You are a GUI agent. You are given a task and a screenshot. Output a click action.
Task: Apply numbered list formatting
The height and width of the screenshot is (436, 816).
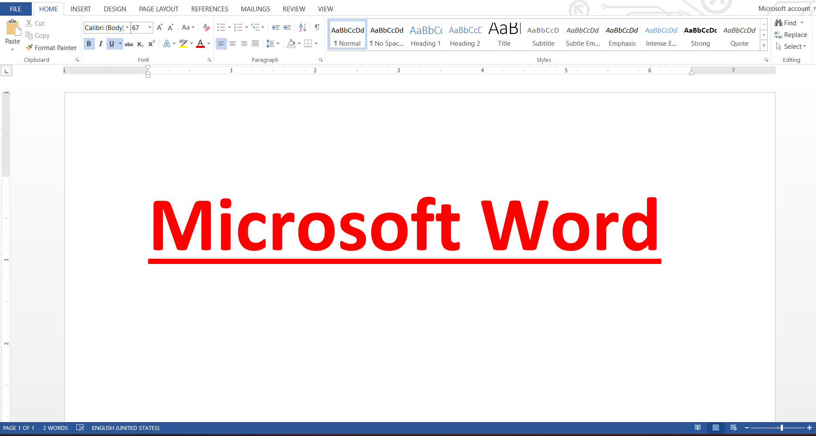238,27
